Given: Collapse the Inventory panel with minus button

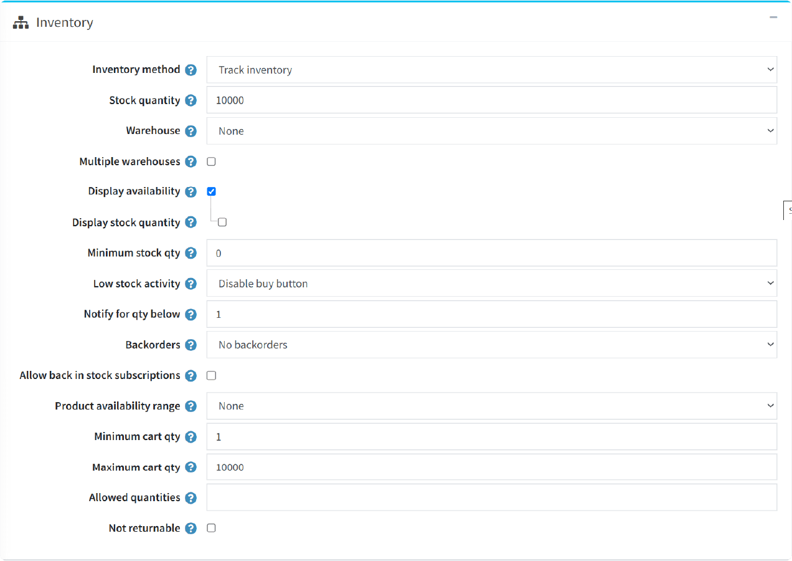Looking at the screenshot, I should [773, 18].
